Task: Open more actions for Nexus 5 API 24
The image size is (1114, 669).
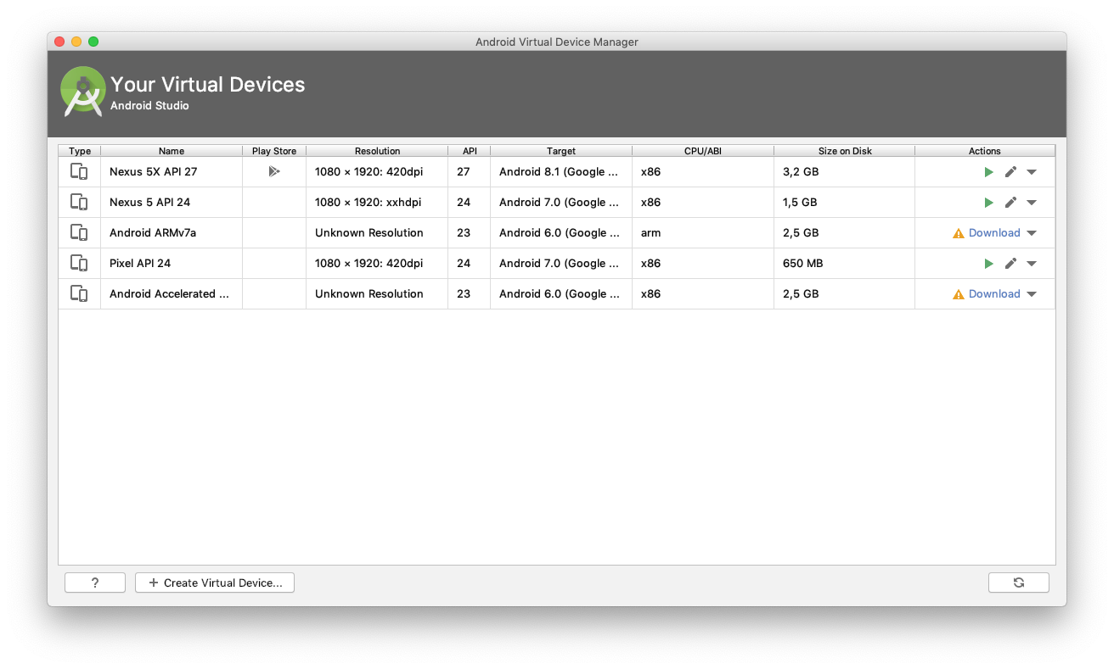Action: [1032, 203]
